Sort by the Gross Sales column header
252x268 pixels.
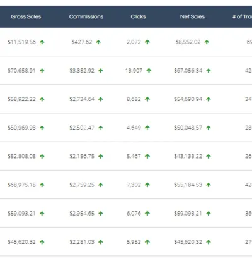point(26,16)
